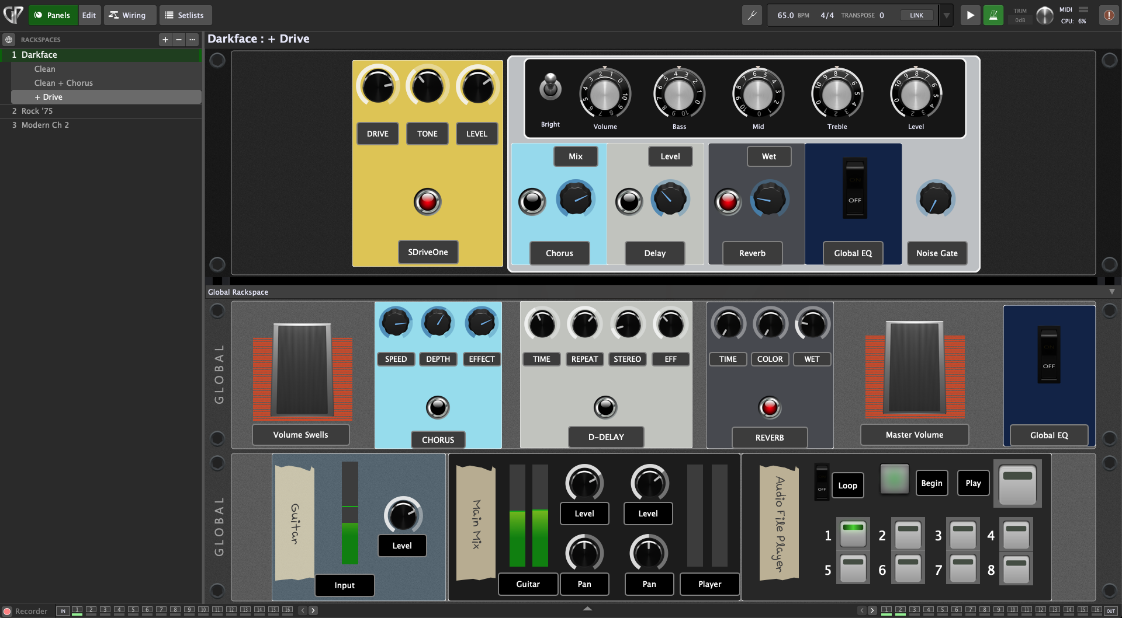Collapse the Global Rackspace with the triangle
This screenshot has width=1122, height=618.
[x=1111, y=292]
